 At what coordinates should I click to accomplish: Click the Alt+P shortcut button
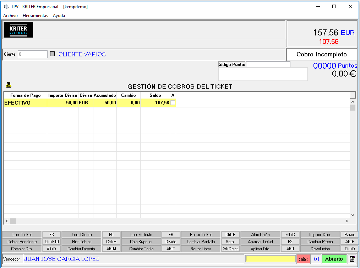(x=350, y=242)
